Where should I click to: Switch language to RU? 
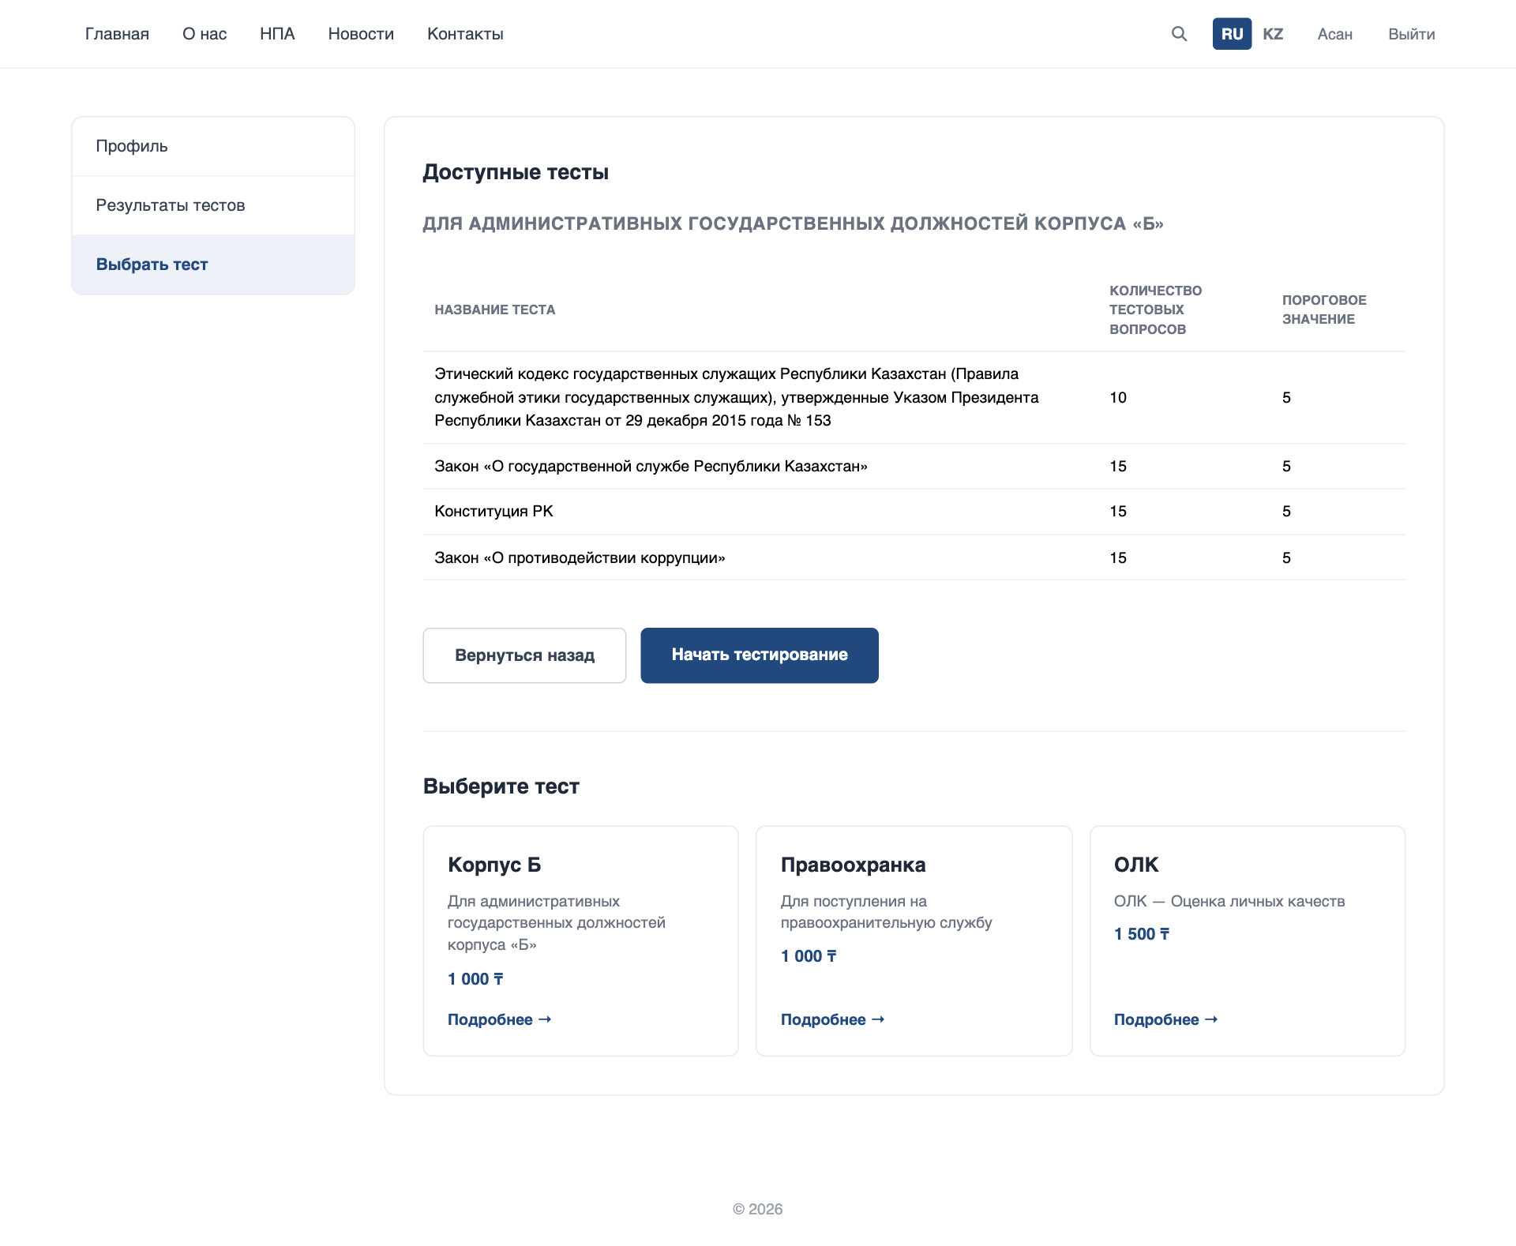pyautogui.click(x=1232, y=34)
